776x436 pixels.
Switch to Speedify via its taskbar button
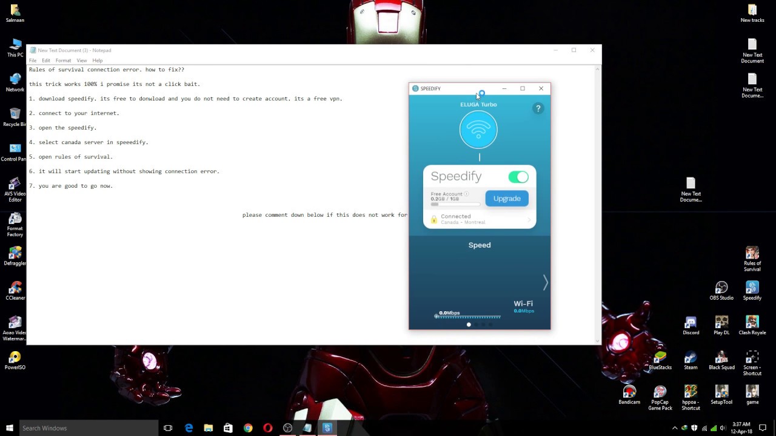click(327, 428)
